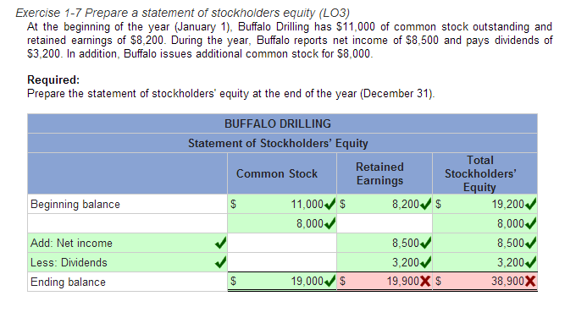
Task: Click the red X beside 38,900
Action: pyautogui.click(x=530, y=281)
